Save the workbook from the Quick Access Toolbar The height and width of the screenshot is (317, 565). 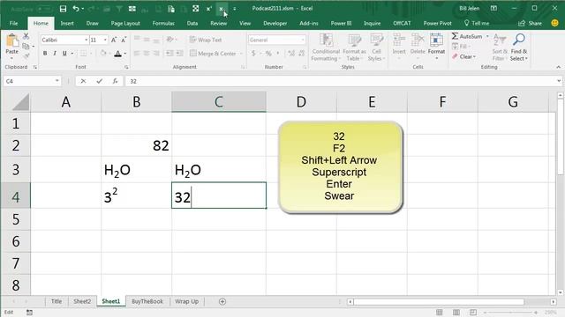pyautogui.click(x=63, y=9)
